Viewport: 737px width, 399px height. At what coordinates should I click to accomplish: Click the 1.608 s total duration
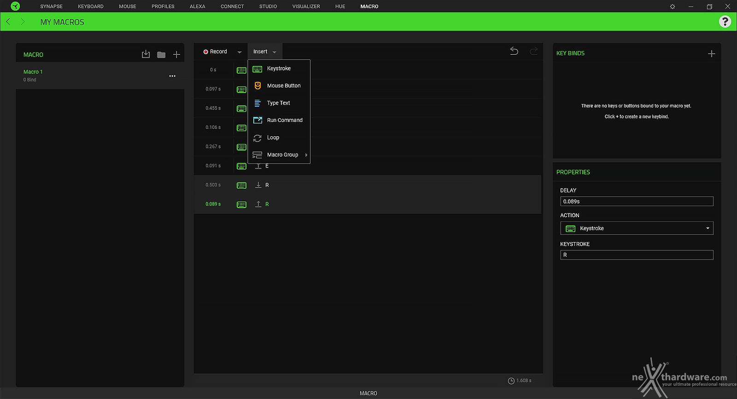(524, 381)
